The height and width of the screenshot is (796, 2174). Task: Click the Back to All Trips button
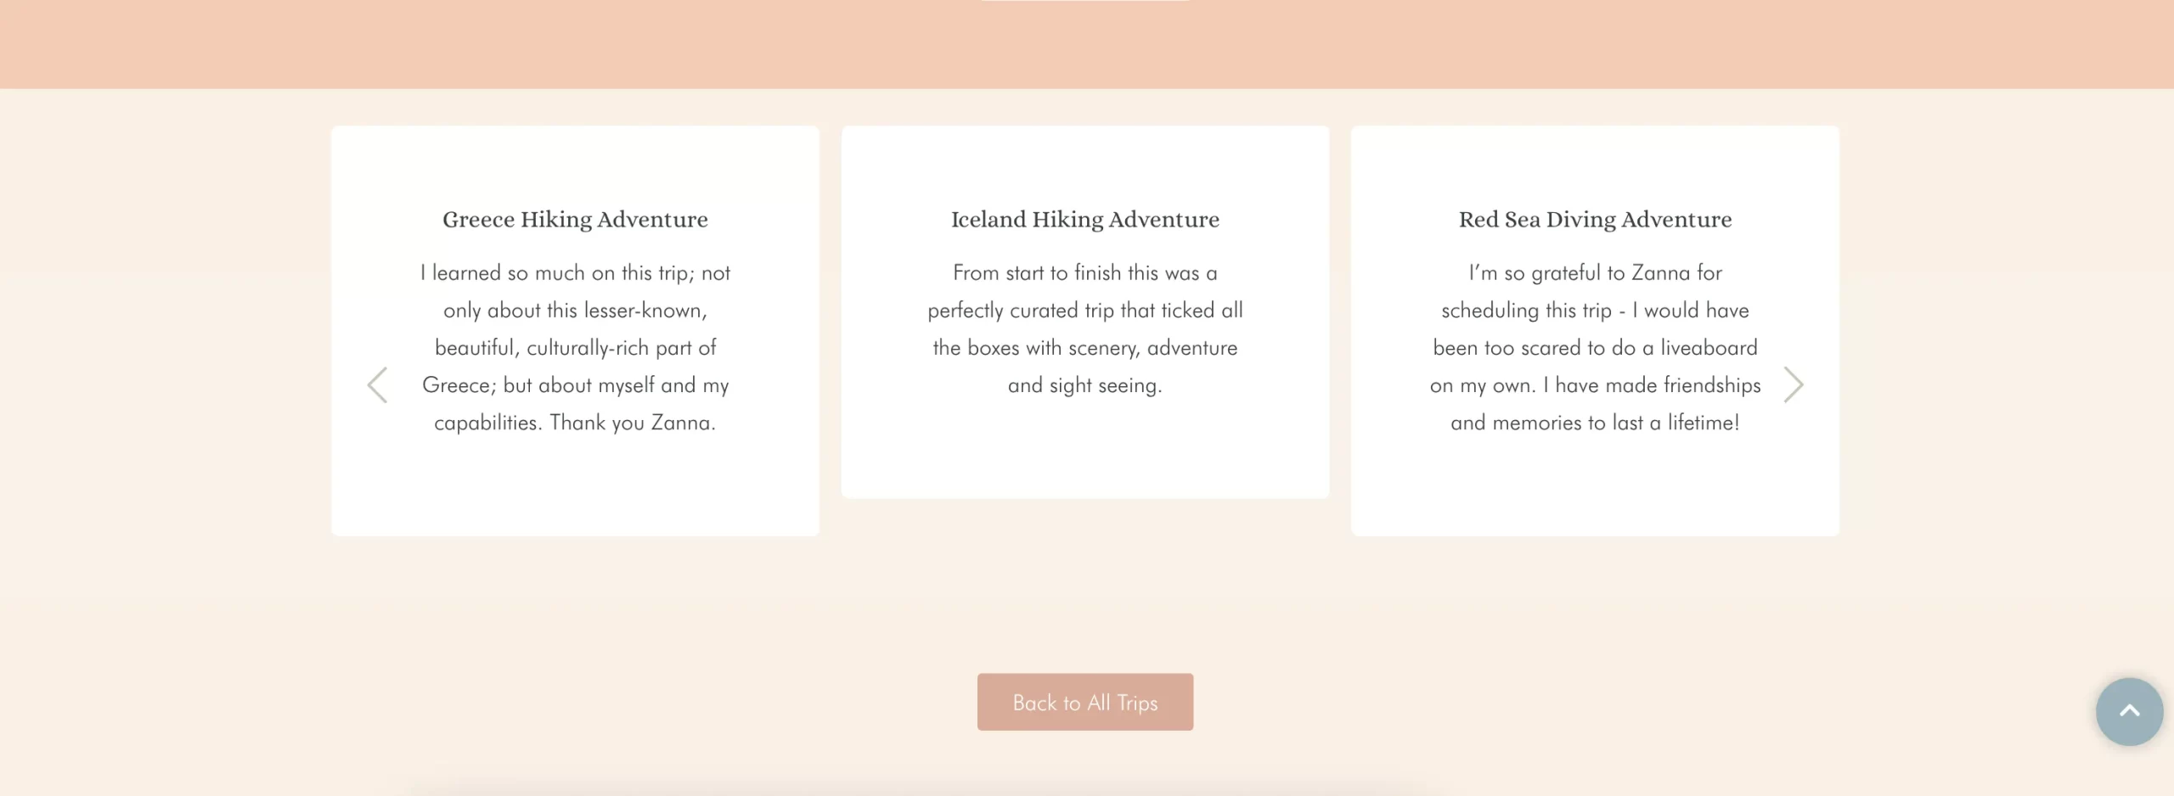click(x=1084, y=702)
